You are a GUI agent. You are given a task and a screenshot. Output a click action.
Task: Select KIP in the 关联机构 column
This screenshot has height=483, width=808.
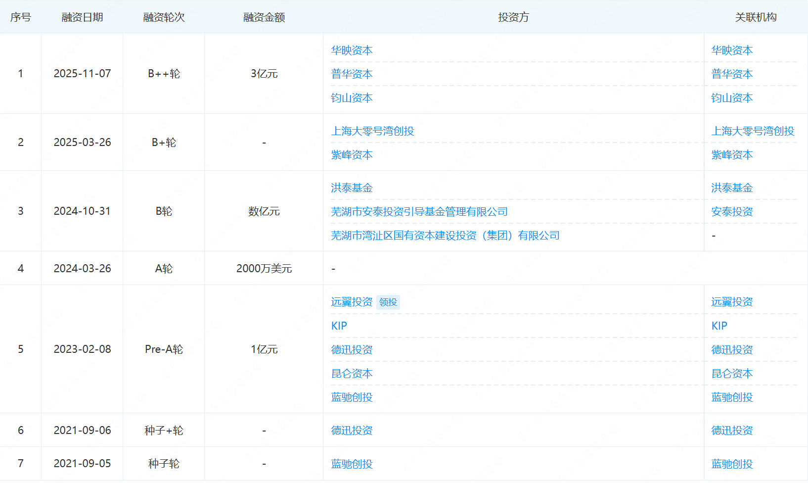719,326
